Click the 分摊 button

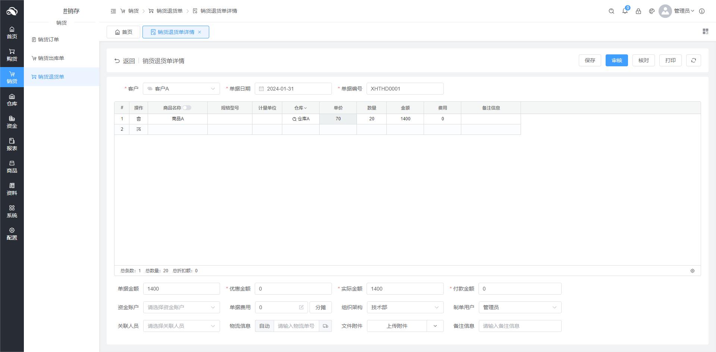pos(320,307)
